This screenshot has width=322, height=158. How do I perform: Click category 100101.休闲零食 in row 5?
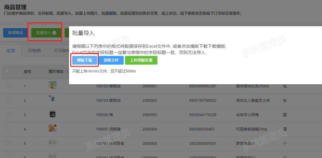(x=110, y=143)
